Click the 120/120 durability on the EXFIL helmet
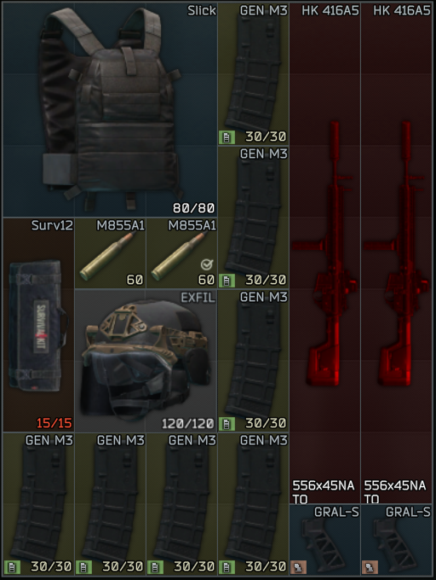This screenshot has height=580, width=436. tap(188, 424)
